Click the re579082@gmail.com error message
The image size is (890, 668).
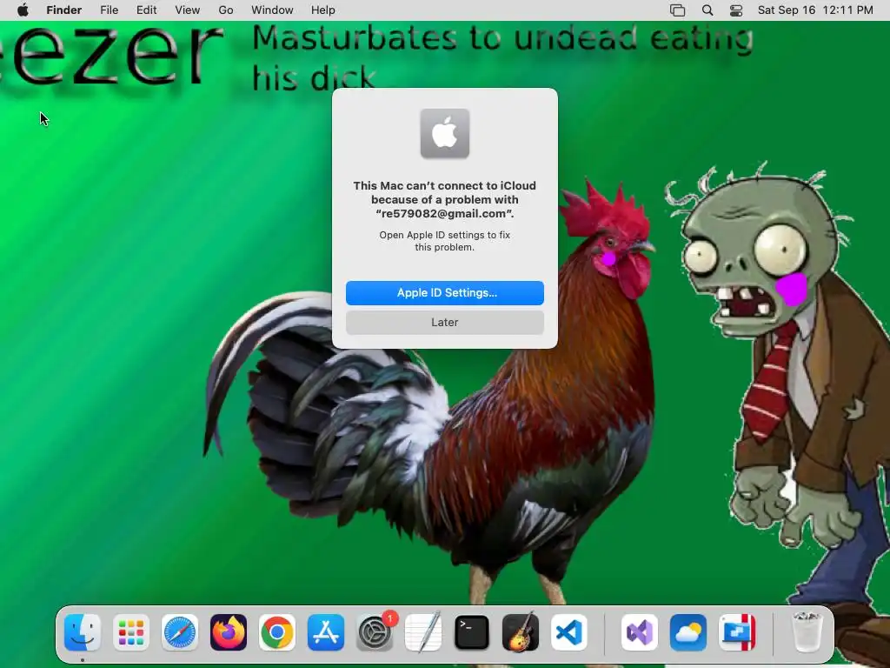445,199
